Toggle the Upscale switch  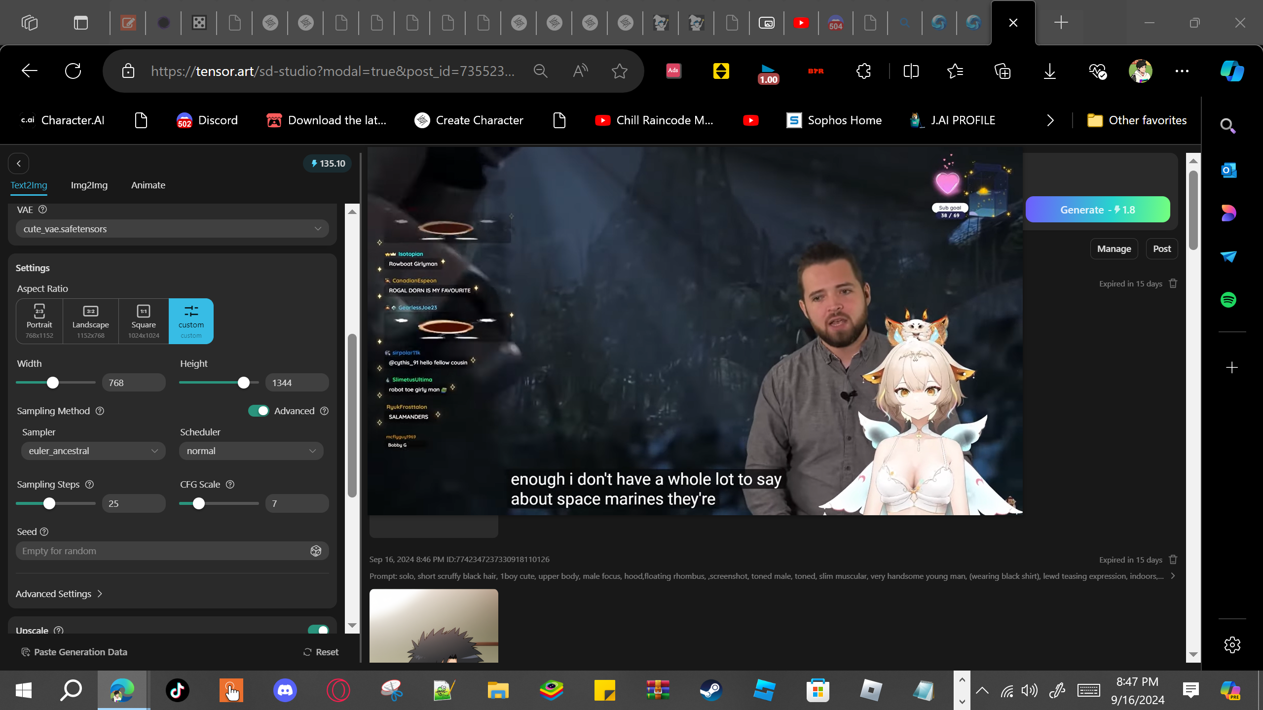[318, 630]
